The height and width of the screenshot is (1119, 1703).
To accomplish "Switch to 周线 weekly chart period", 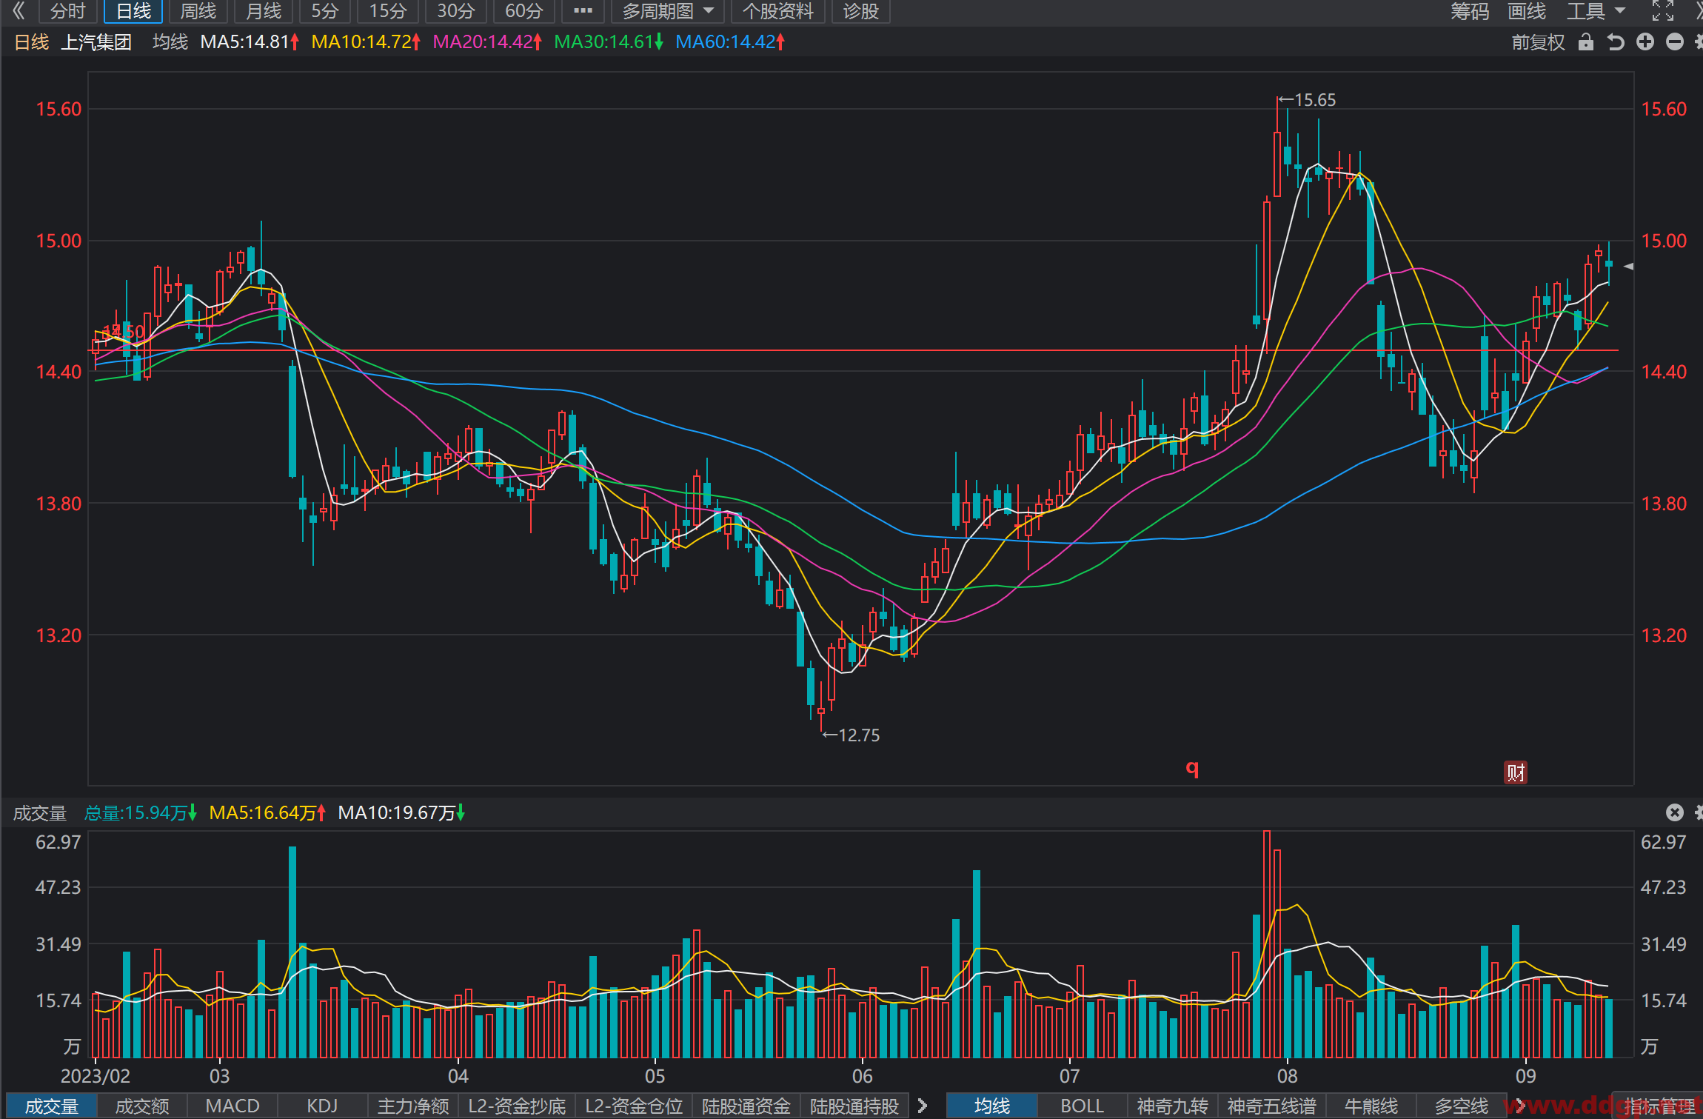I will coord(198,11).
